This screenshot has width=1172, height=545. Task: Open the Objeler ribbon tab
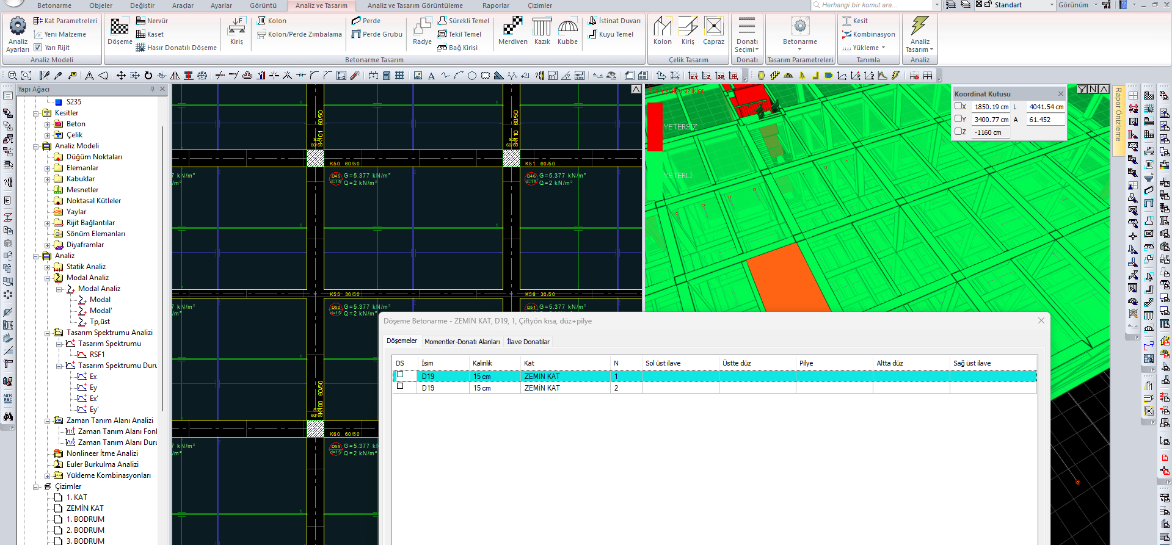click(x=101, y=5)
